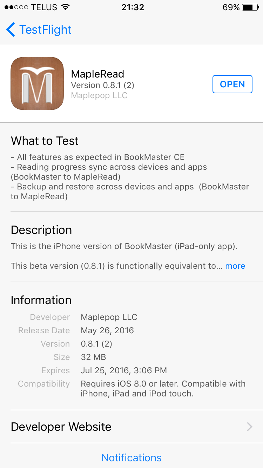Tap the Version 0.8.1 (2) subtitle

pyautogui.click(x=103, y=85)
